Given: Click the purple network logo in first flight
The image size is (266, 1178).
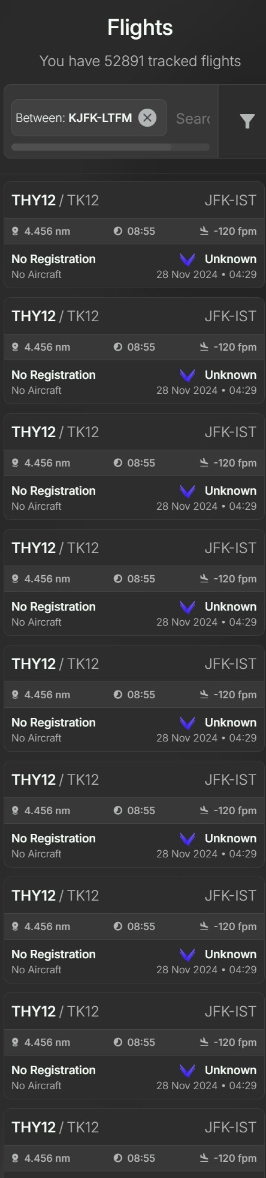Looking at the screenshot, I should 188,259.
